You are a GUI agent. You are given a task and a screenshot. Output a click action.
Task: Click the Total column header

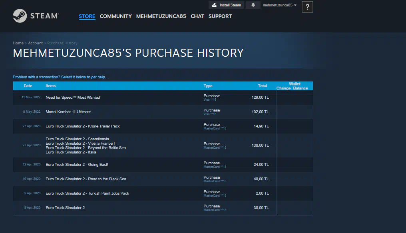[x=262, y=86]
